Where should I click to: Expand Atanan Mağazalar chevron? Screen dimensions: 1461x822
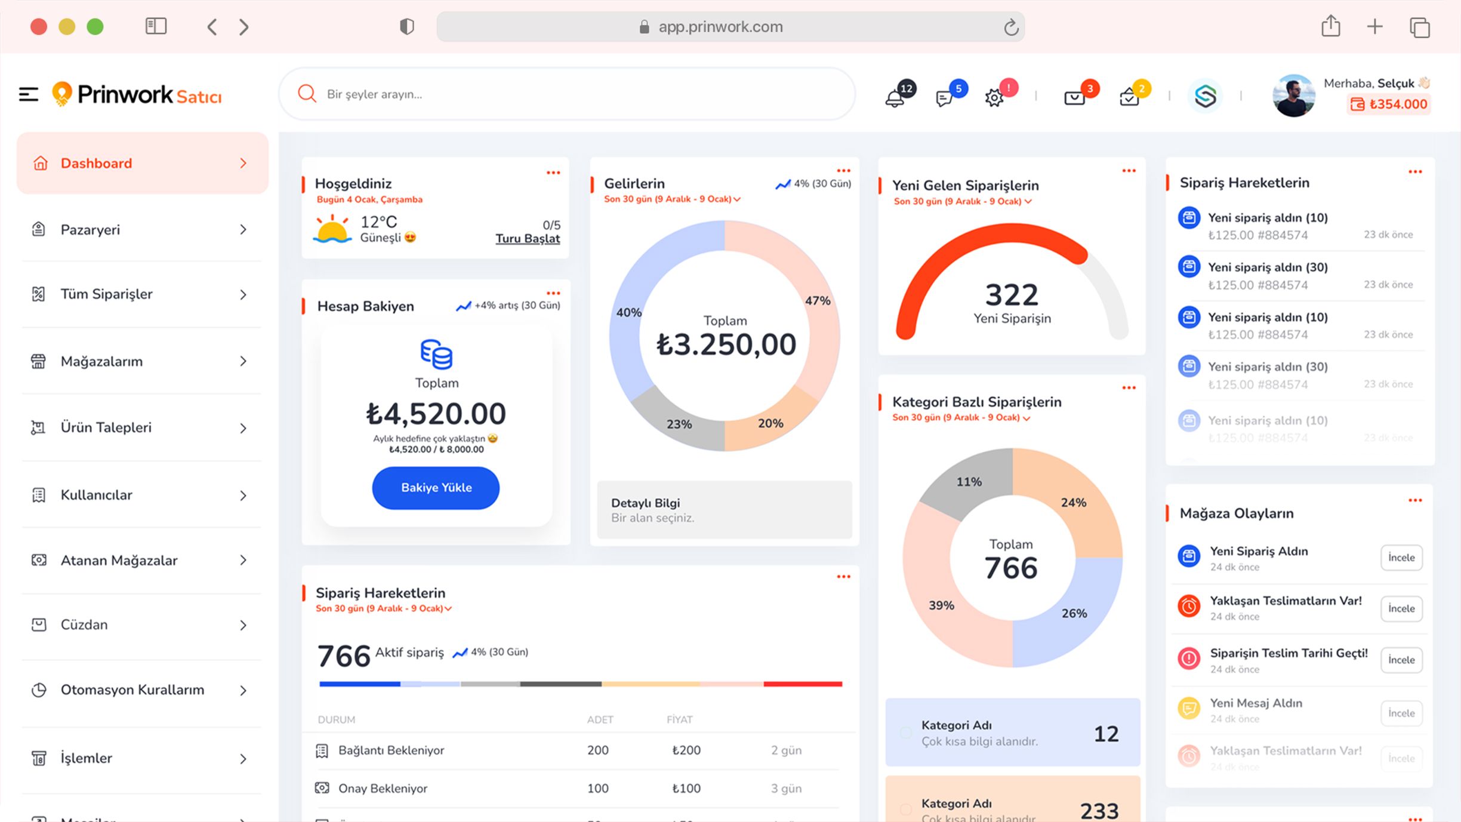click(x=243, y=560)
